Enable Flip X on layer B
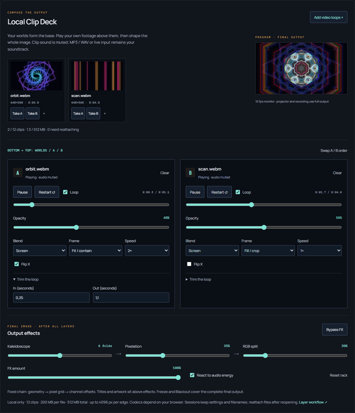 click(189, 264)
